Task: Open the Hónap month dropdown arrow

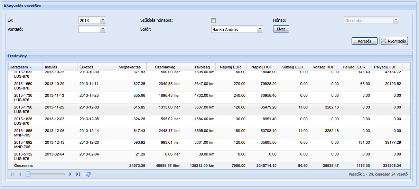Action: tap(396, 20)
